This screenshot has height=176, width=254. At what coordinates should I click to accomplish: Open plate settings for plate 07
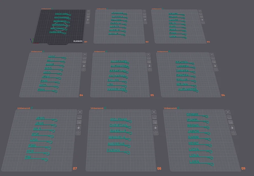78,133
